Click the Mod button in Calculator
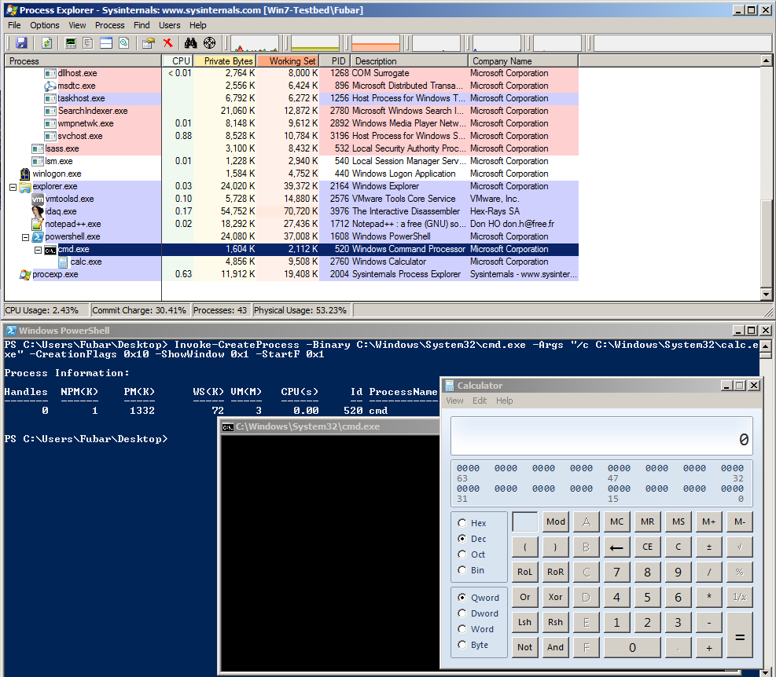The width and height of the screenshot is (776, 677). [x=556, y=521]
